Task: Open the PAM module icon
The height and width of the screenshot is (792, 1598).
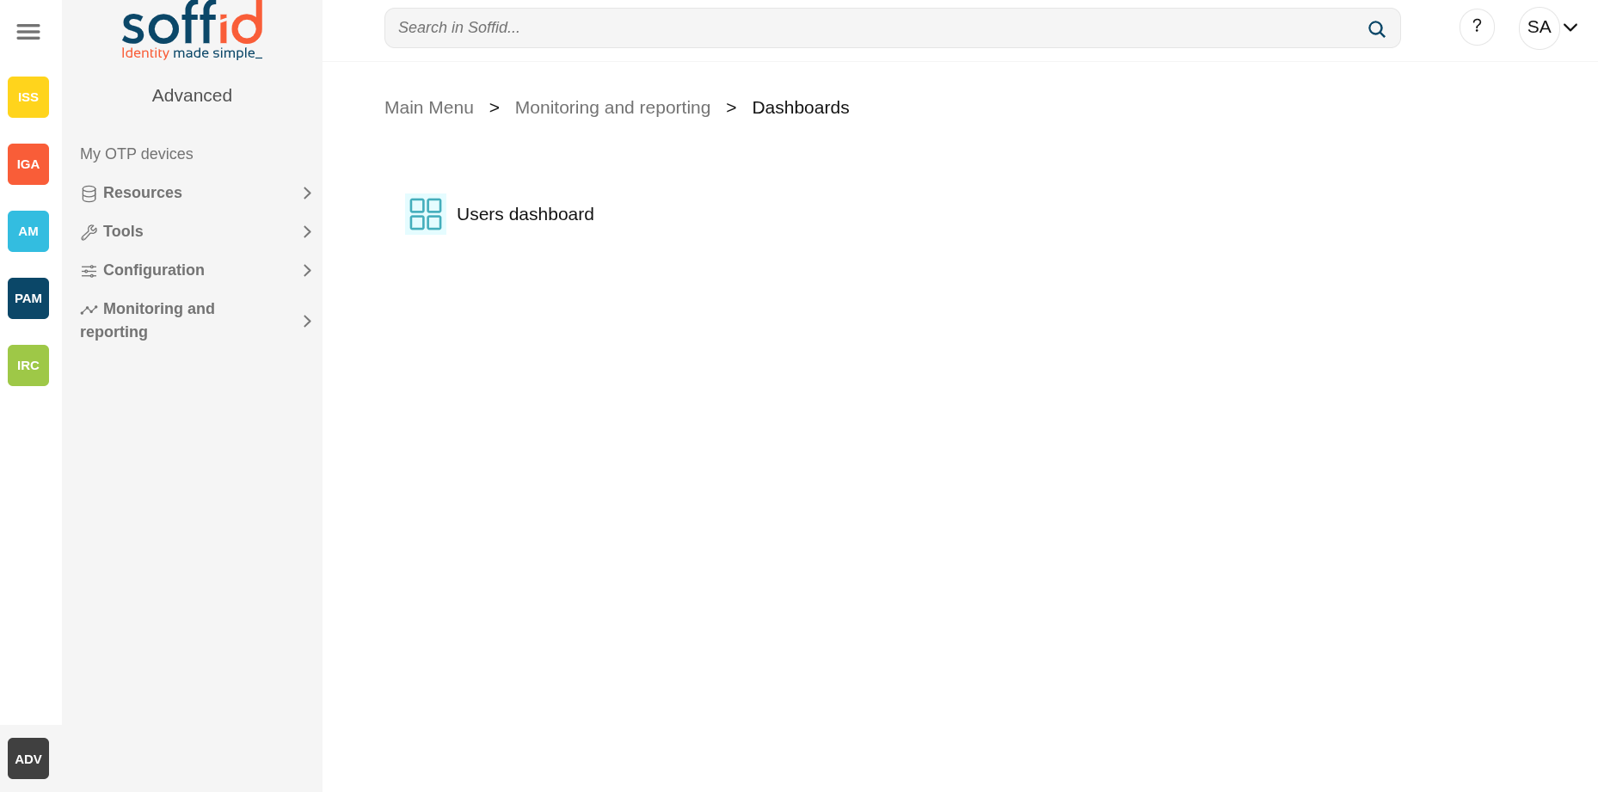Action: tap(28, 298)
